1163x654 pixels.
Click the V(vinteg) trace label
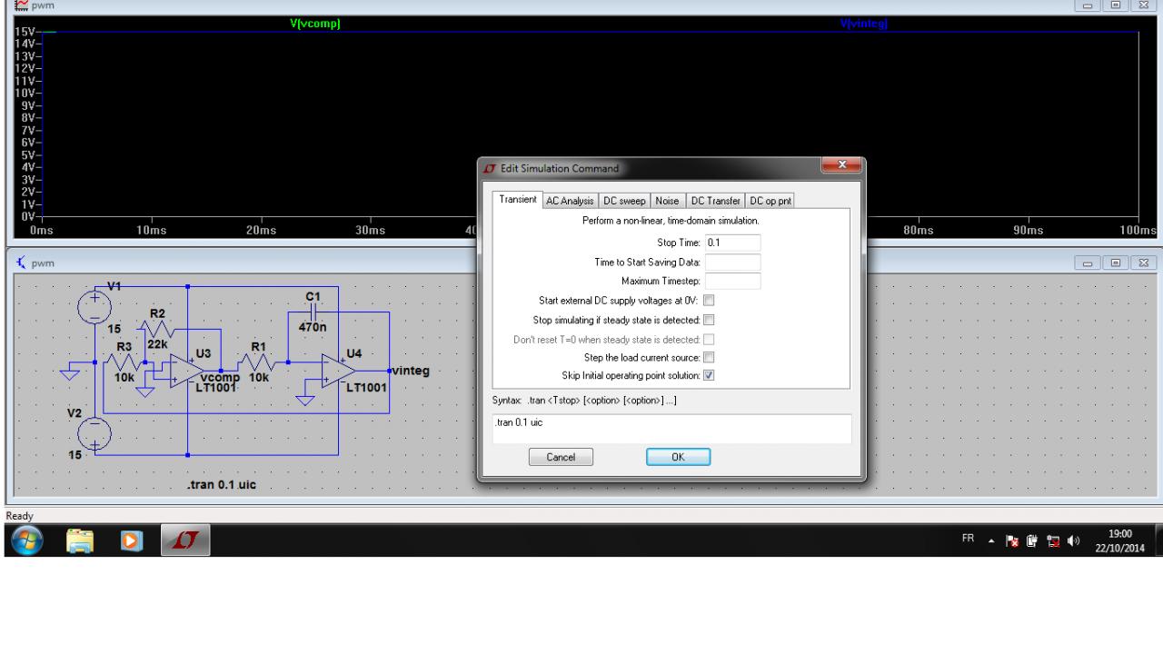point(865,24)
